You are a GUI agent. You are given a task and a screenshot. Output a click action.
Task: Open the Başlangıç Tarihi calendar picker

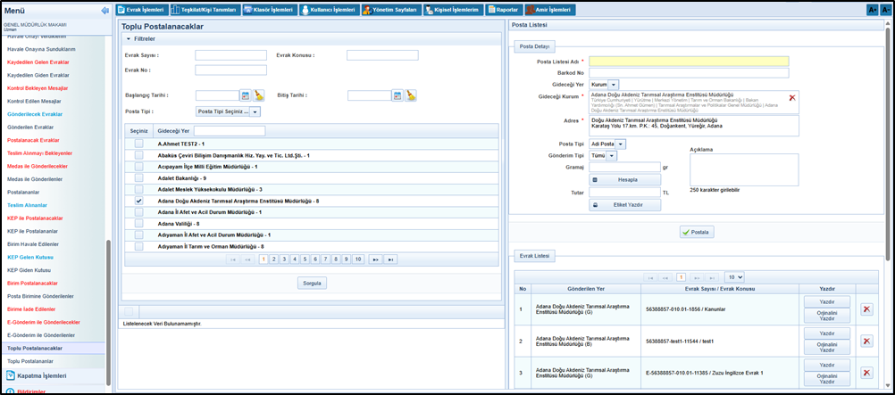[246, 95]
